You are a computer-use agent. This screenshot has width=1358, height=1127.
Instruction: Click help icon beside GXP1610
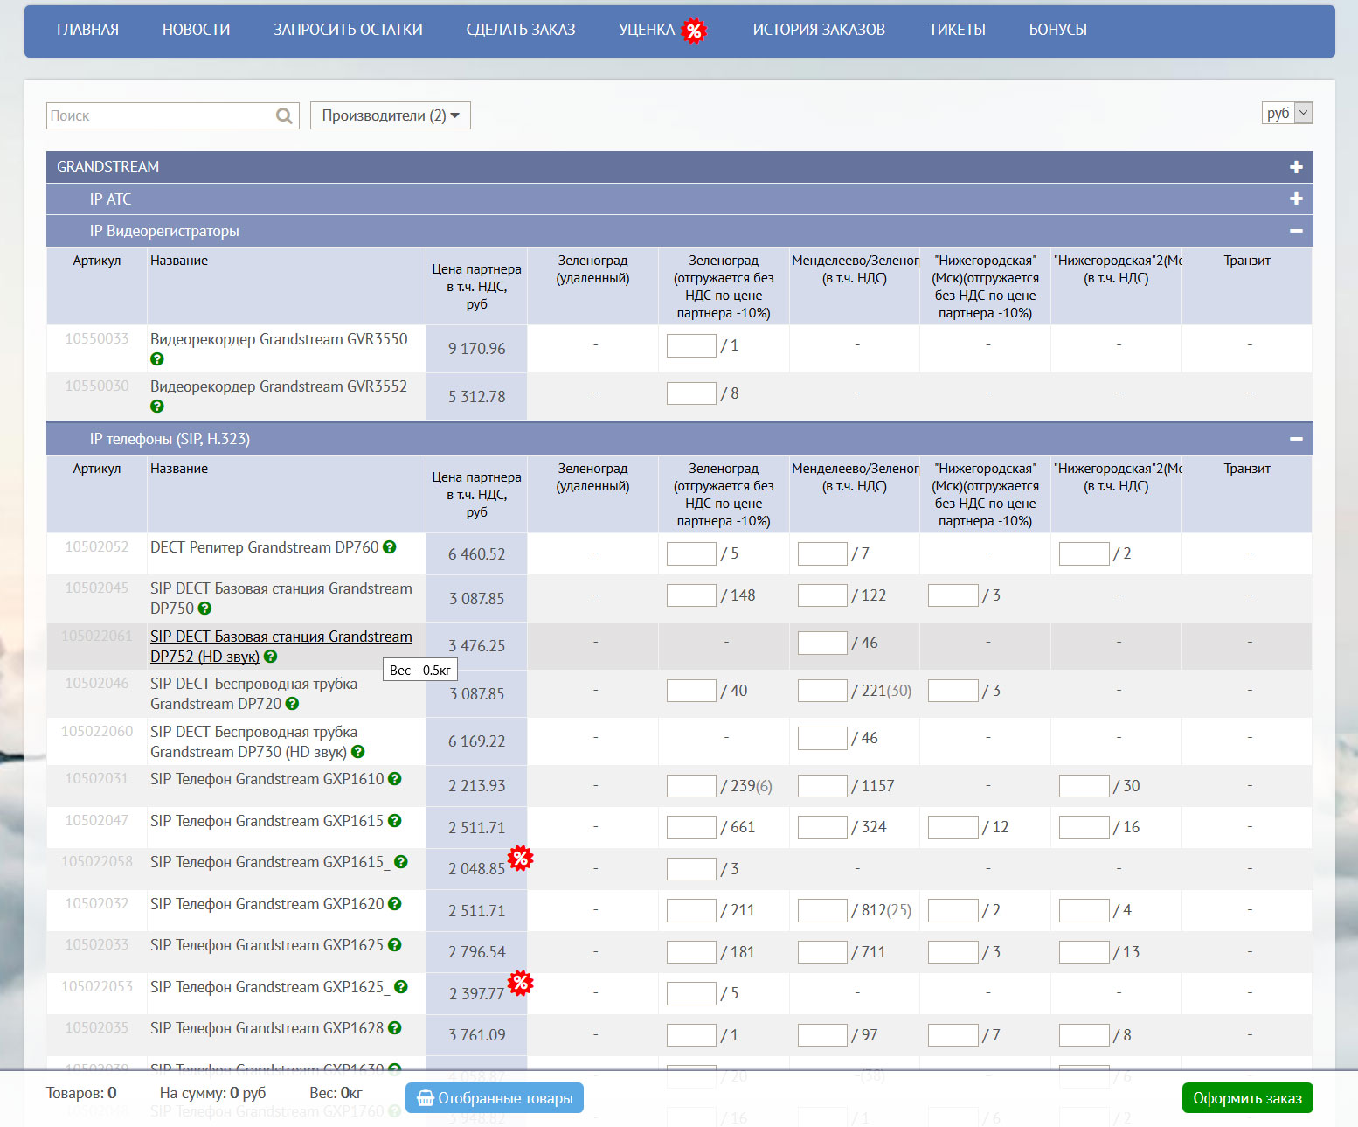tap(395, 779)
